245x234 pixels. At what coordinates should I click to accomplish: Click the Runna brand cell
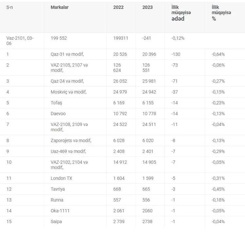click(57, 200)
